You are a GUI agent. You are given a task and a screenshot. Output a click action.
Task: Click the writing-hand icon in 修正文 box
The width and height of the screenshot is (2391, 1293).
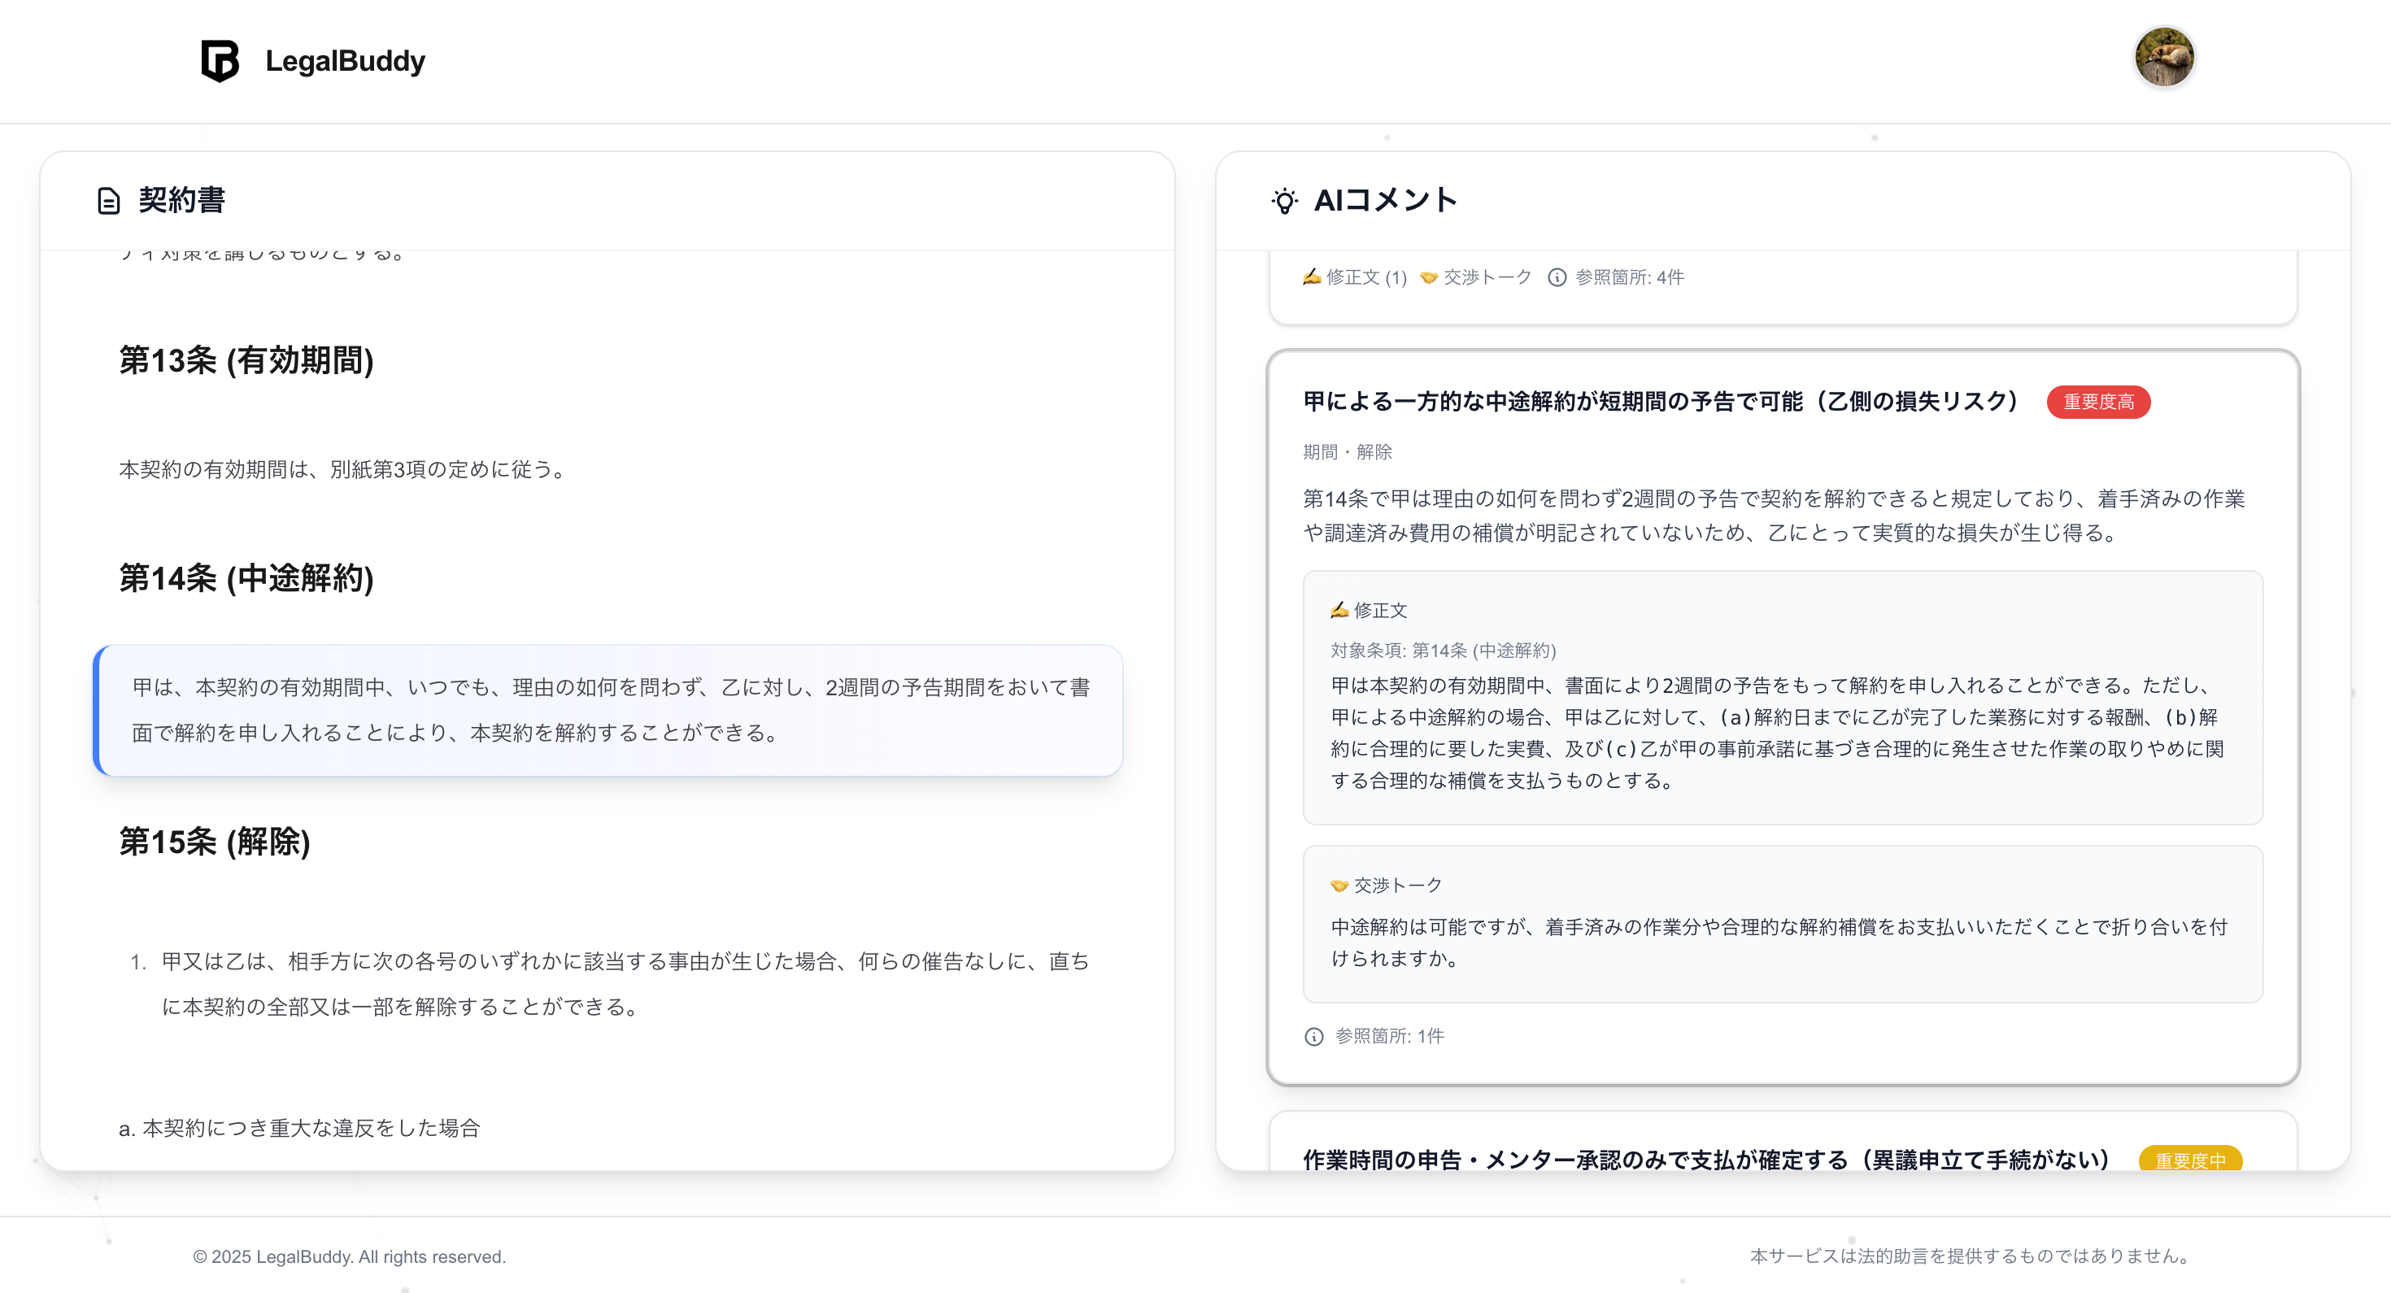click(1339, 610)
